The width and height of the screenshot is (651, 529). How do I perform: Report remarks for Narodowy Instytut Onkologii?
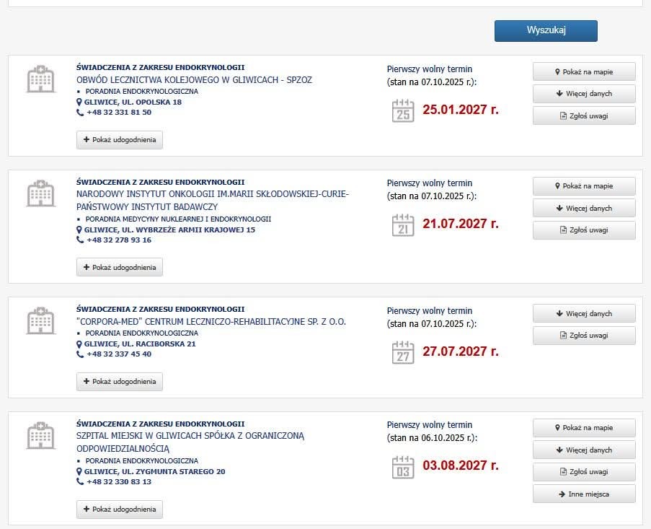pos(584,230)
